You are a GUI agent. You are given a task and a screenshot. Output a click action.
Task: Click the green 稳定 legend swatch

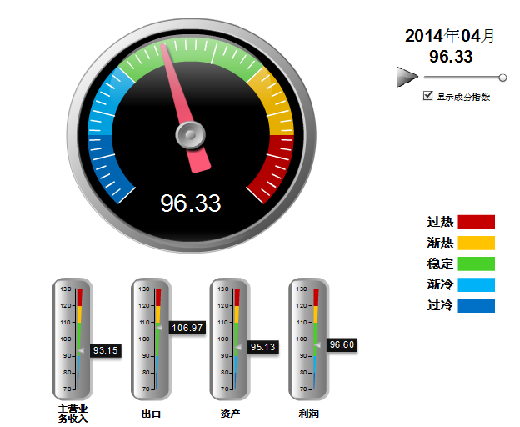pyautogui.click(x=476, y=264)
